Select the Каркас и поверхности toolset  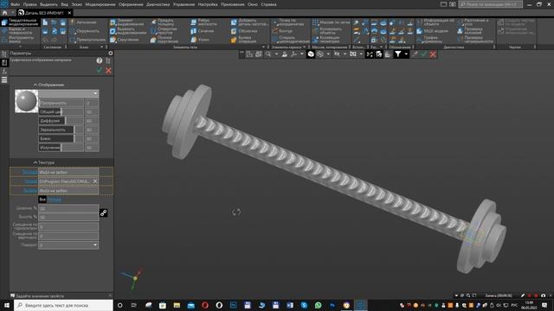[20, 31]
